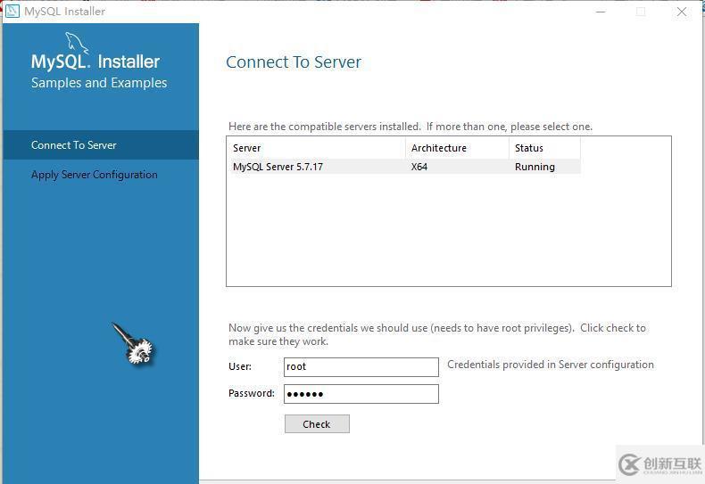Minimize the MySQL Installer window
This screenshot has height=484, width=705.
(x=601, y=12)
